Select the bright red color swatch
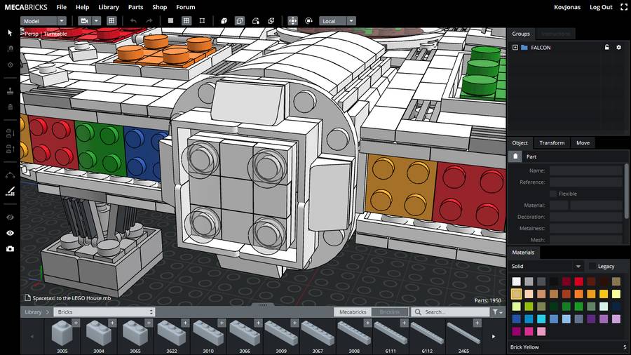 [x=578, y=281]
